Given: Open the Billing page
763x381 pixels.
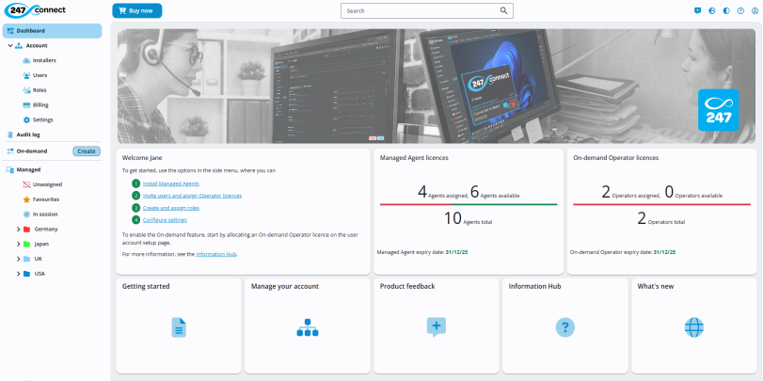Looking at the screenshot, I should (x=40, y=105).
